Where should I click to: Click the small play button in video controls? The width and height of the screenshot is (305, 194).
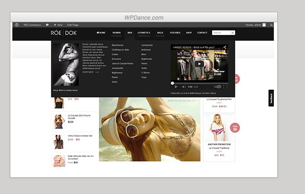(x=176, y=87)
